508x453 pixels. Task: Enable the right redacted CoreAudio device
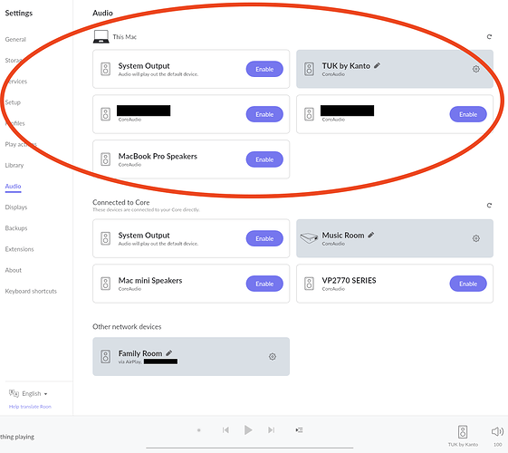[x=468, y=114]
